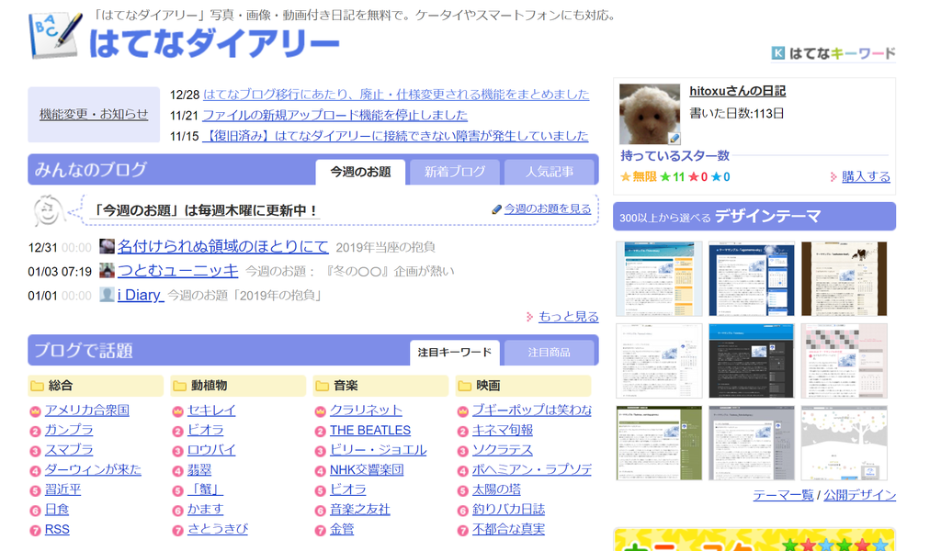Click avatar beside 名付けられぬ領域のほとりにて
Image resolution: width=941 pixels, height=551 pixels.
click(x=107, y=246)
